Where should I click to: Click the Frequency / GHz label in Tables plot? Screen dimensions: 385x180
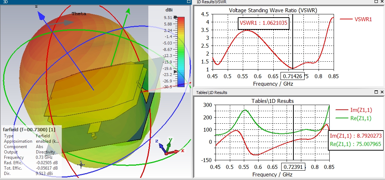click(272, 175)
